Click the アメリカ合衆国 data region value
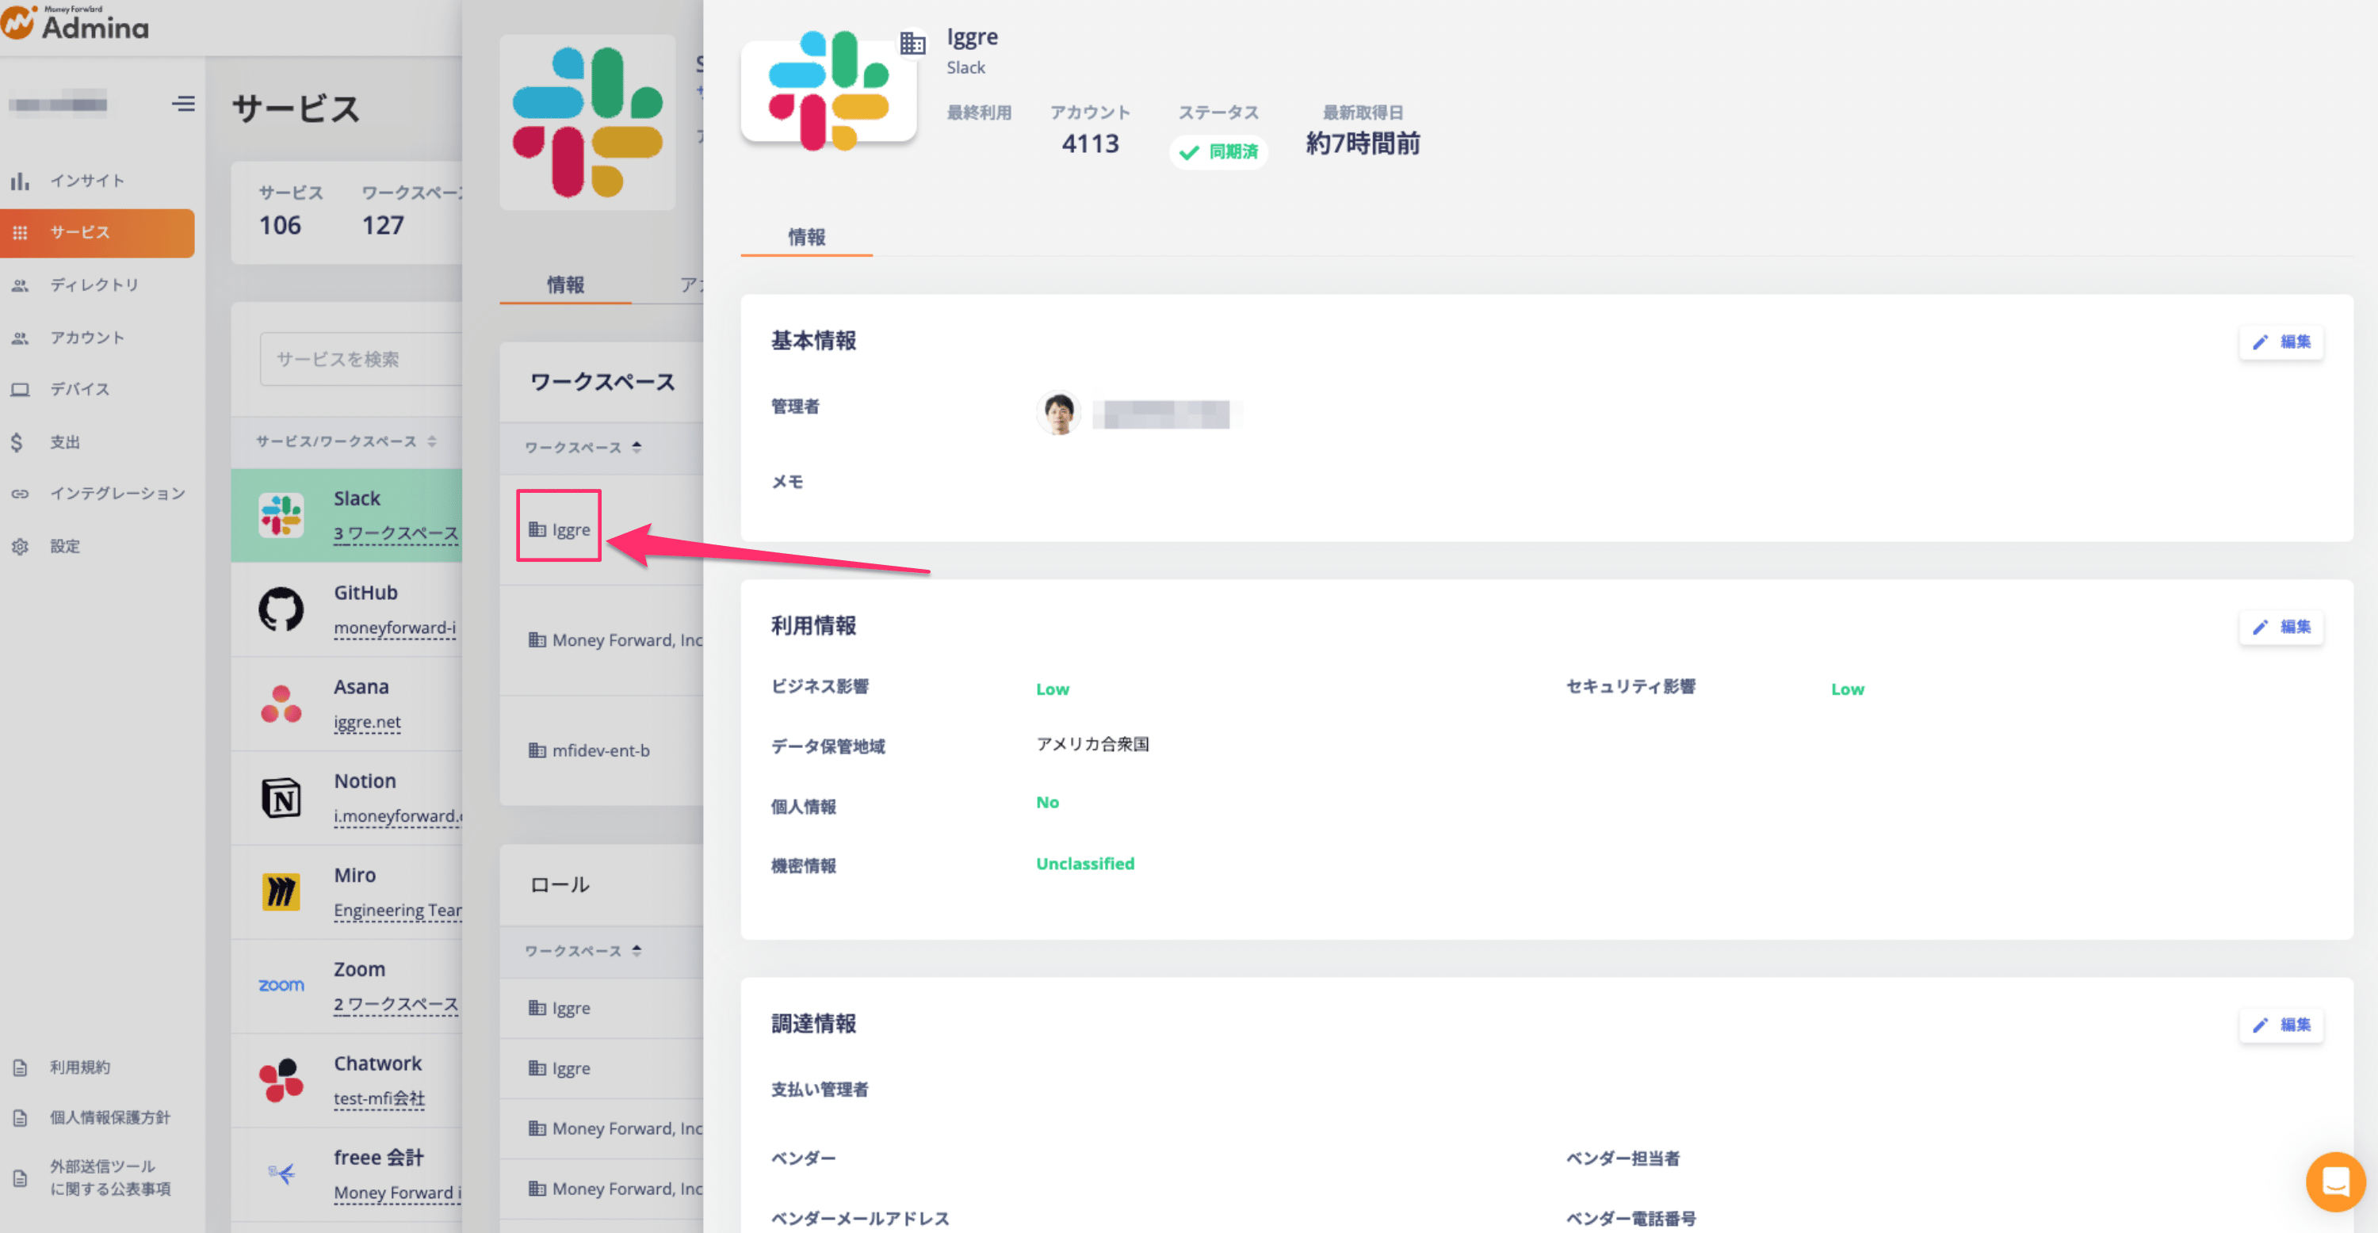Screen dimensions: 2378x1233 (1092, 745)
